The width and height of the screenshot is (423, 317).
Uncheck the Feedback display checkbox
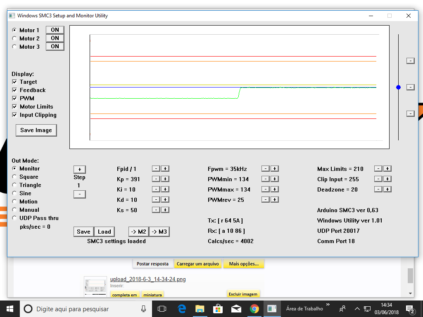coord(15,90)
